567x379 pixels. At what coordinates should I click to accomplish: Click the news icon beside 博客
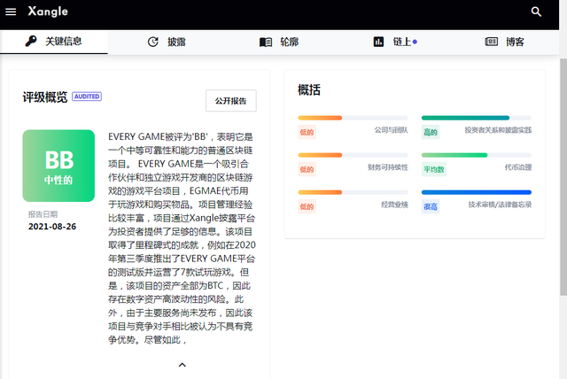click(492, 42)
